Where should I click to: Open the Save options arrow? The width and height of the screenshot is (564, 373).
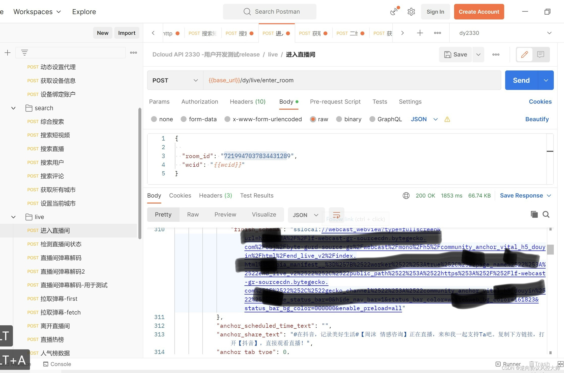coord(478,55)
